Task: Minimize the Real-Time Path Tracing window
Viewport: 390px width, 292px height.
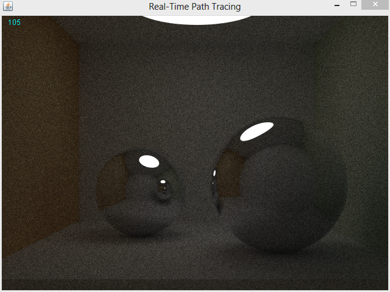Action: click(337, 5)
